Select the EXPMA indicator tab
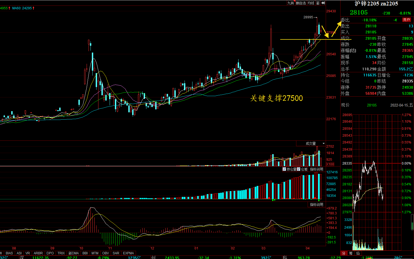Screen dimensions: 414x259 click(x=129, y=253)
